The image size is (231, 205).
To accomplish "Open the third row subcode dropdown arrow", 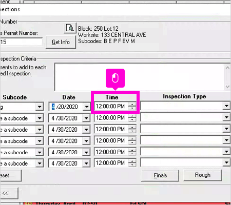I will [40, 130].
